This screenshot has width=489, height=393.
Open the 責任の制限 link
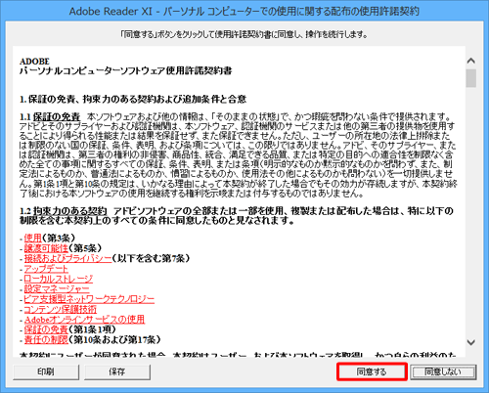click(x=46, y=339)
